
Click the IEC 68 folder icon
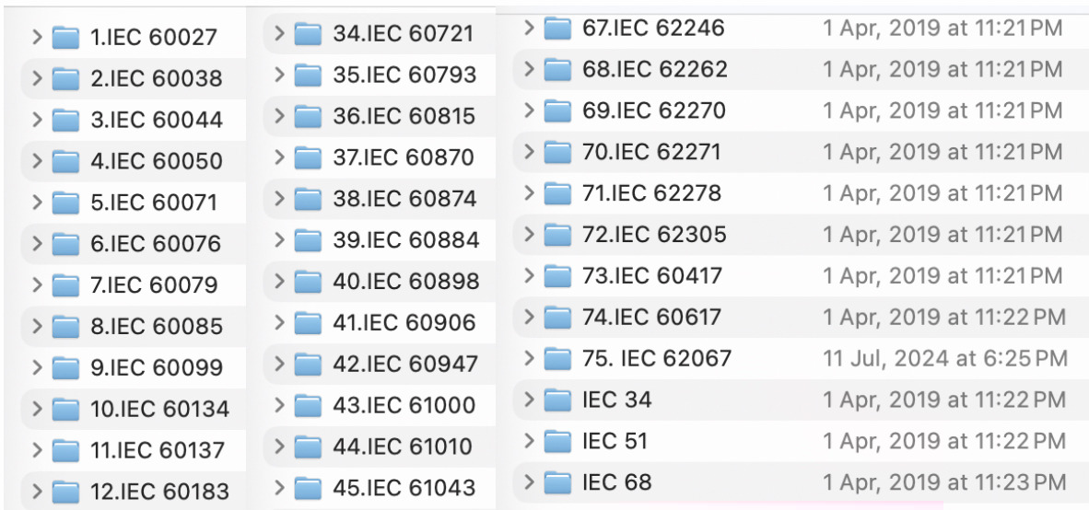[x=557, y=481]
